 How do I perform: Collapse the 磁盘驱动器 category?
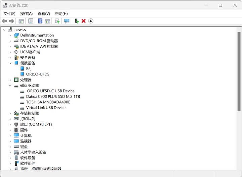10,85
